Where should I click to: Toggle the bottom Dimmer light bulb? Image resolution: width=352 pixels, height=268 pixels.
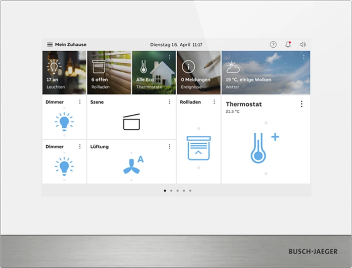point(64,166)
